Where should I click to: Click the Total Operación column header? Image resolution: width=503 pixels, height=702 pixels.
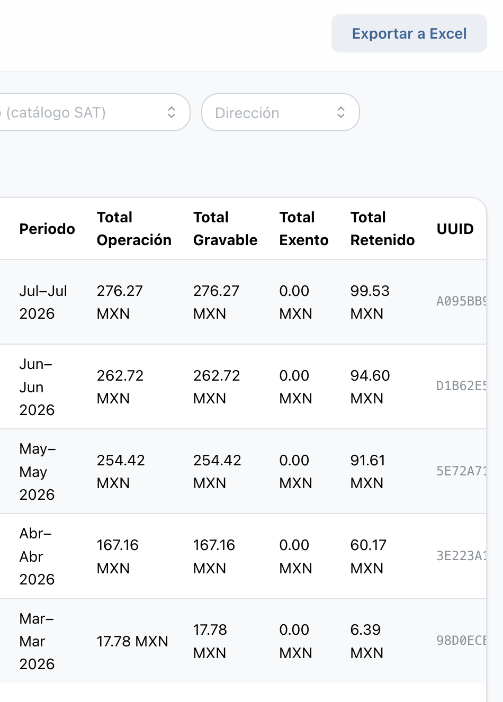[x=134, y=229]
